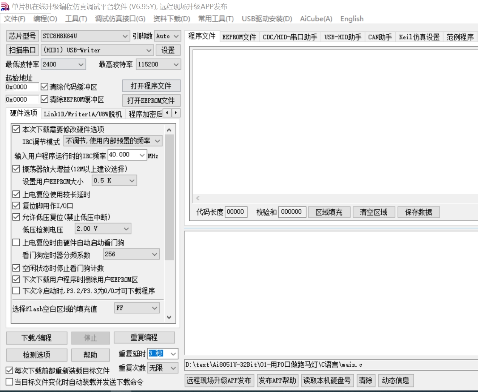Viewport: 478px width, 392px height.
Task: Click the EEPROM start address 0x0000 field
Action: (22, 99)
